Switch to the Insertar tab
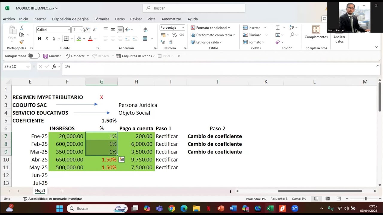 click(x=40, y=19)
